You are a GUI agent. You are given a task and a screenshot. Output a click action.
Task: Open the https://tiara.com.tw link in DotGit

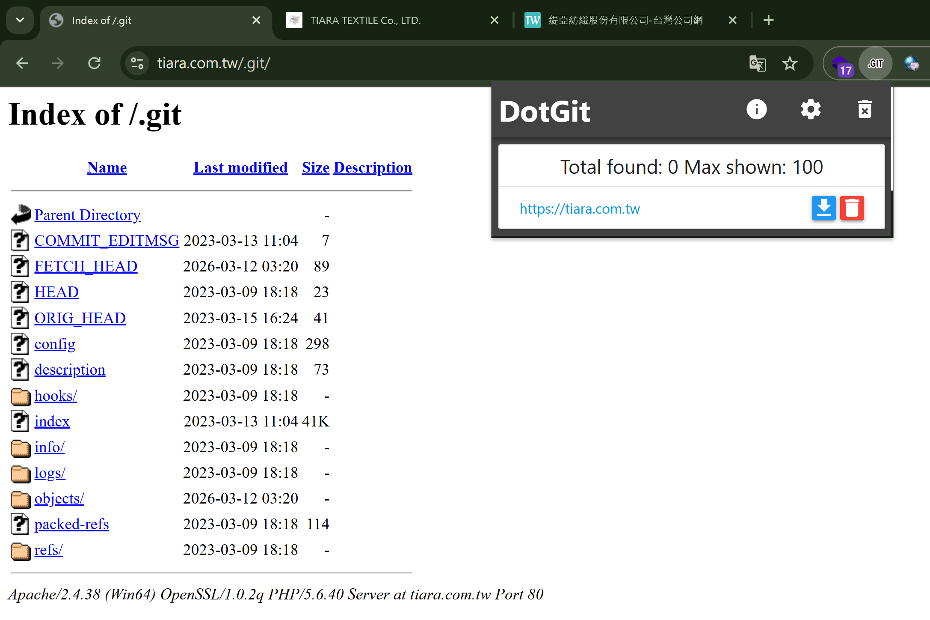point(580,209)
